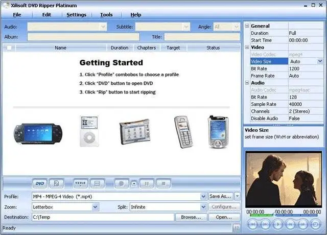Screen dimensions: 327x235
Task: Select the Disable Audio property row
Action: [x=287, y=118]
